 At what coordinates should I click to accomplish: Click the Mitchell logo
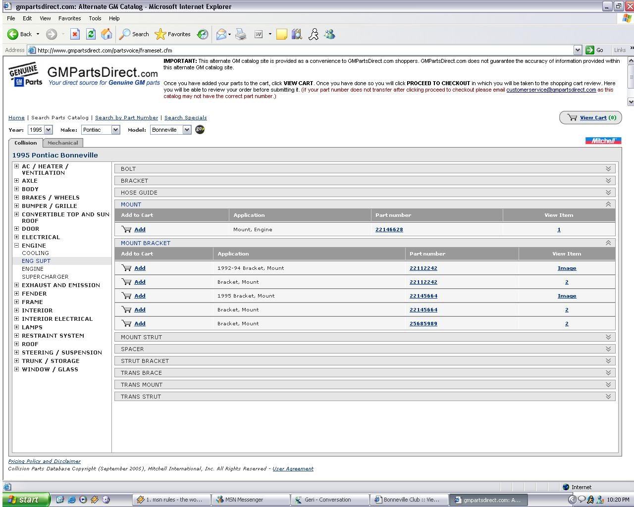tap(603, 141)
